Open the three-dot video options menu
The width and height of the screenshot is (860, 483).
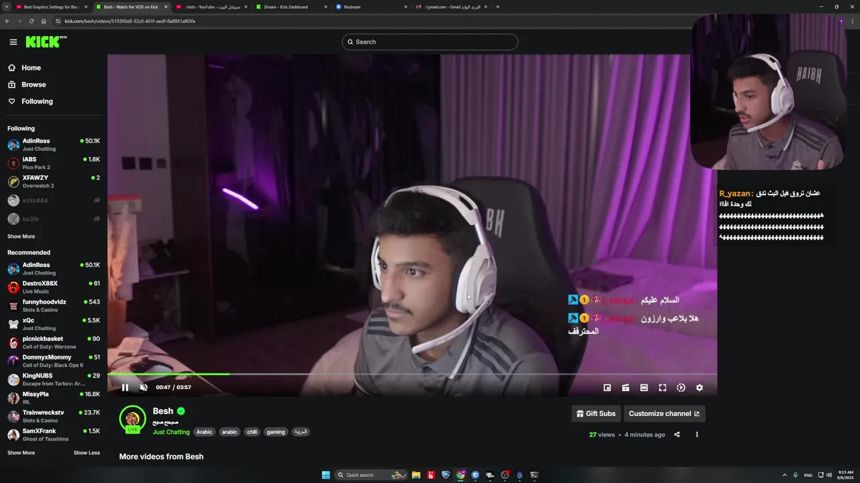click(697, 435)
